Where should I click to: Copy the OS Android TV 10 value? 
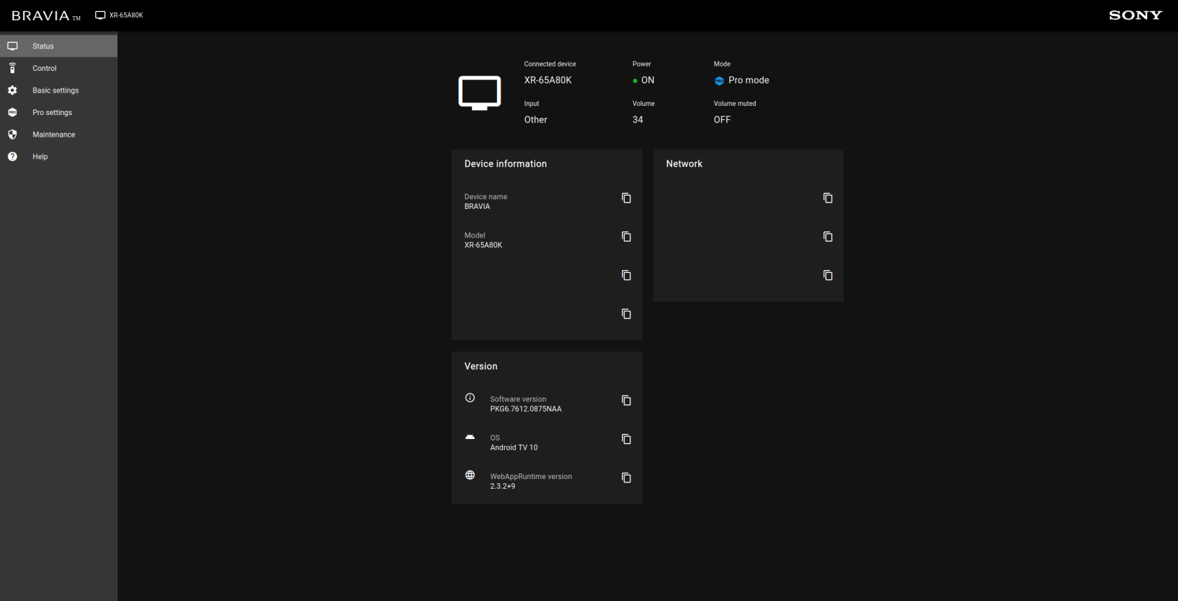click(x=626, y=439)
